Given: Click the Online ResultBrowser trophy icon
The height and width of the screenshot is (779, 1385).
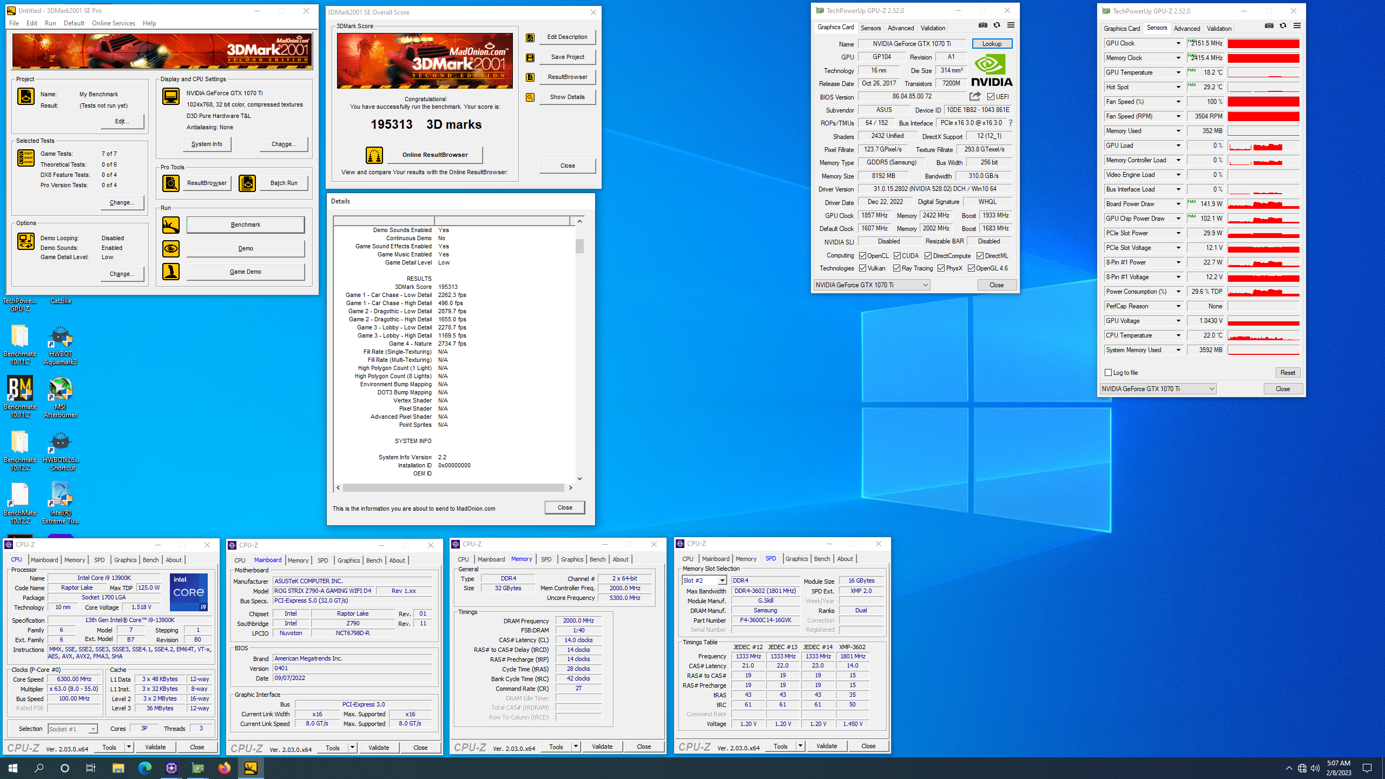Looking at the screenshot, I should coord(374,155).
